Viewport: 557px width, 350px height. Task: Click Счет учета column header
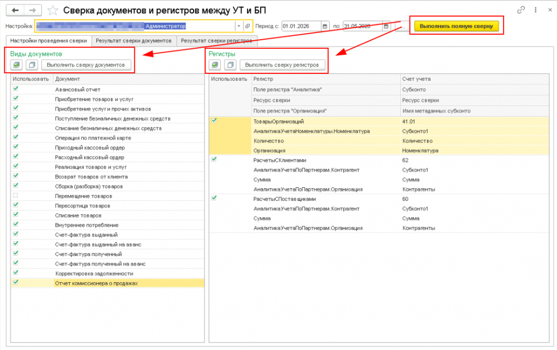[x=474, y=79]
